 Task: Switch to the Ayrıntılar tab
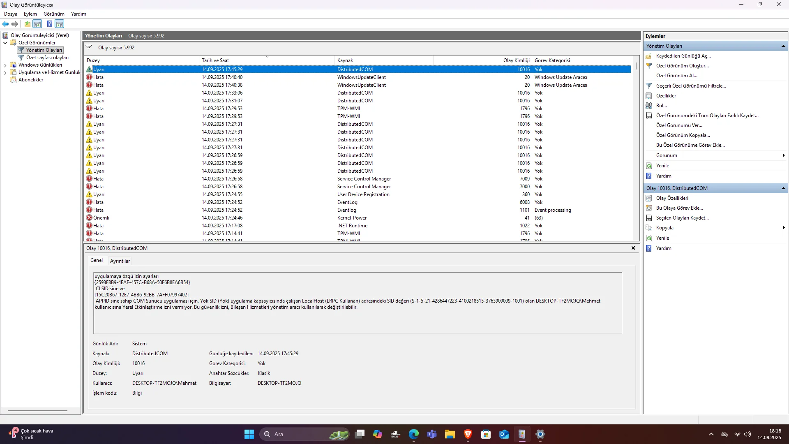tap(120, 261)
